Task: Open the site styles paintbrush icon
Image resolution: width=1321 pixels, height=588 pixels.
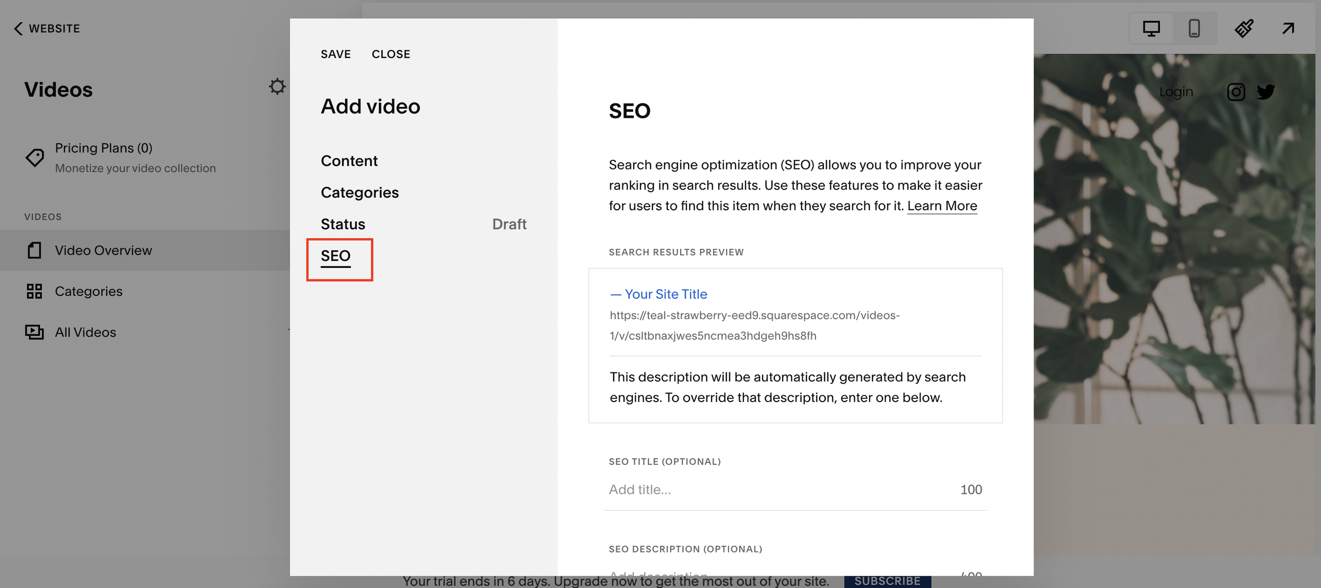Action: click(1244, 29)
